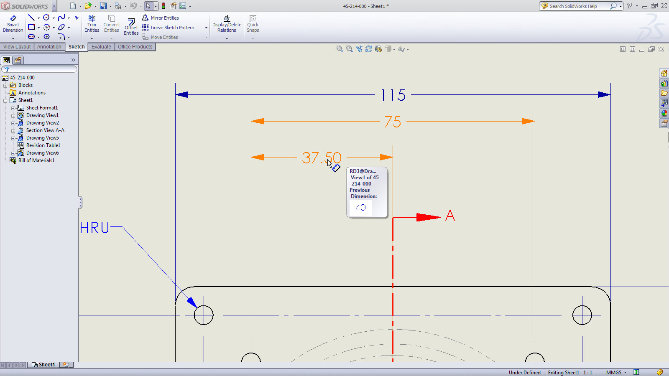Expand the Blocks folder in tree

click(5, 86)
